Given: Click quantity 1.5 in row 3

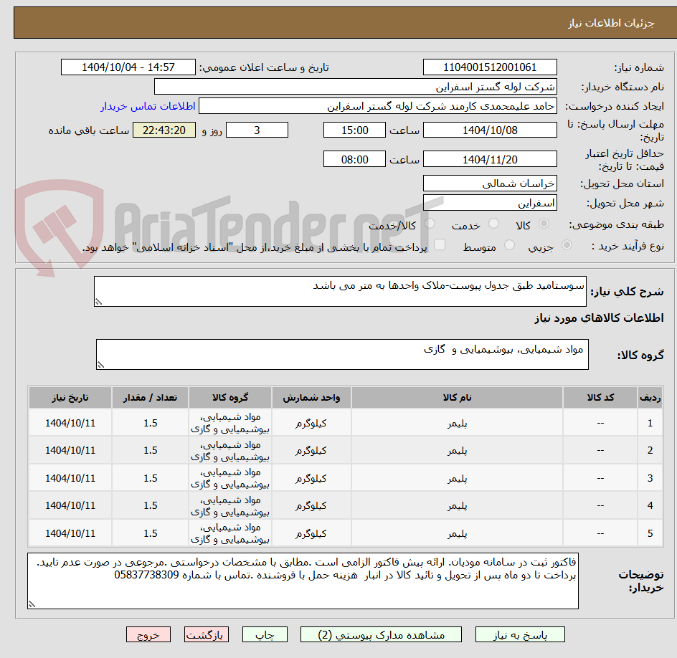Looking at the screenshot, I should [151, 479].
